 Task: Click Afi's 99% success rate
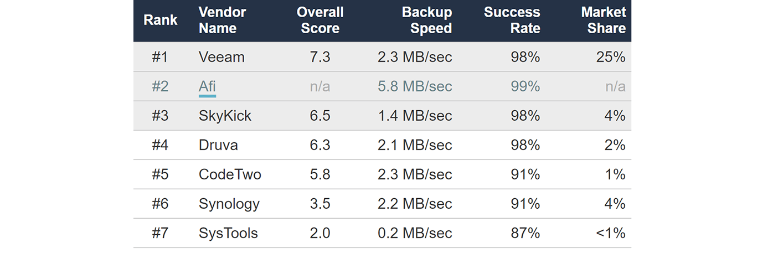[x=525, y=86]
